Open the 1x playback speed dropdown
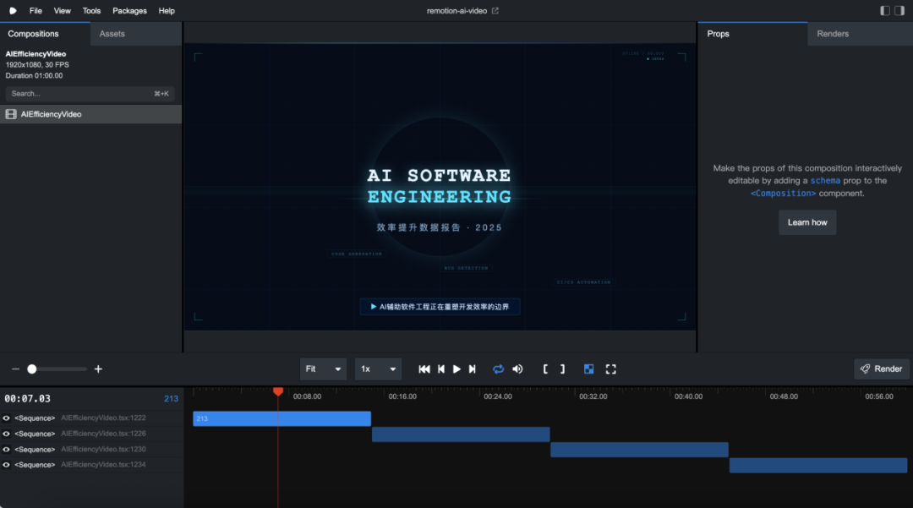This screenshot has width=913, height=508. coord(378,369)
